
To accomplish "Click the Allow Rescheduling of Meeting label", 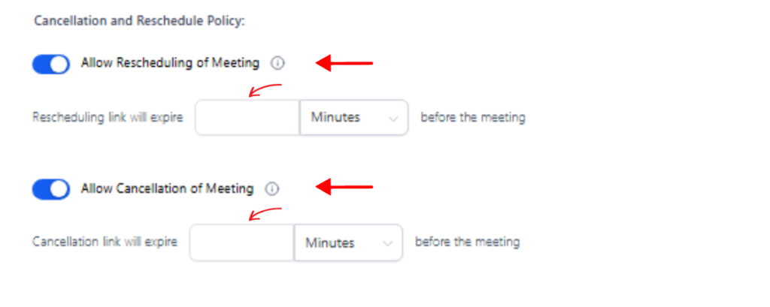I will (170, 63).
